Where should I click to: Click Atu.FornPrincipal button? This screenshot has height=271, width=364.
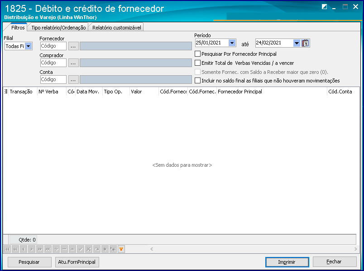(x=77, y=262)
